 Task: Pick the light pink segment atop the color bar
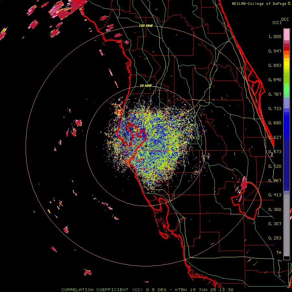click(286, 34)
